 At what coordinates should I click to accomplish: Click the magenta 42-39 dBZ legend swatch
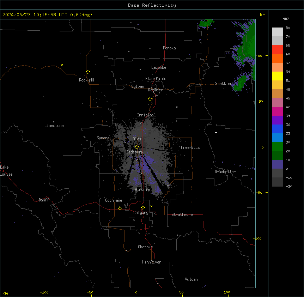point(277,111)
